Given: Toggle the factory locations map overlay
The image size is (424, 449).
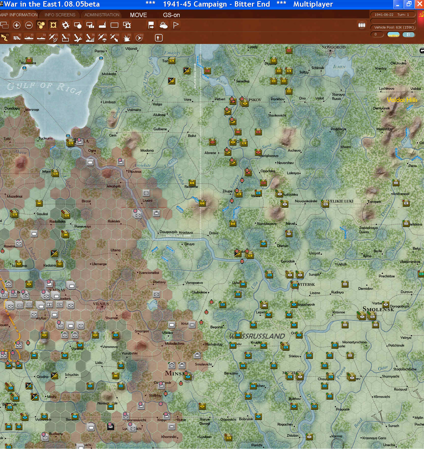Looking at the screenshot, I should tap(102, 25).
